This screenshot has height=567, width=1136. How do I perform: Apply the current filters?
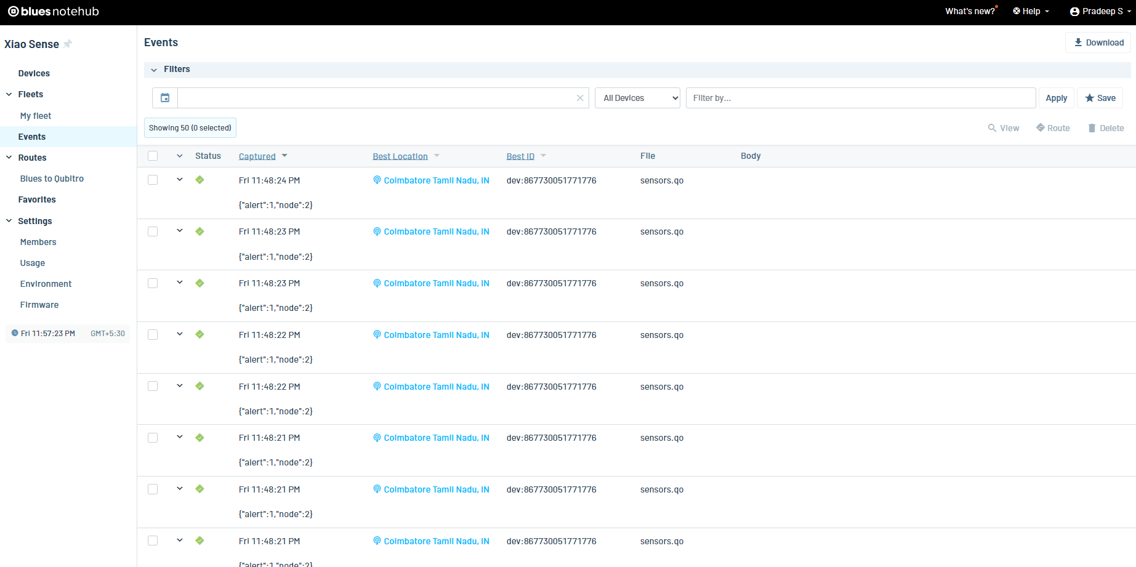(1057, 98)
